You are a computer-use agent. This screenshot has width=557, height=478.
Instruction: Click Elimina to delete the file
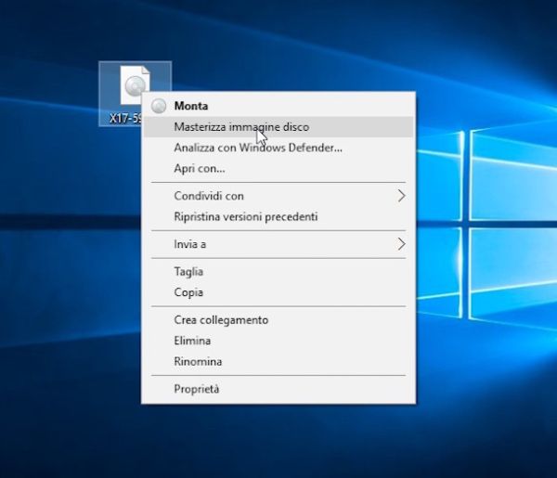[x=192, y=341]
